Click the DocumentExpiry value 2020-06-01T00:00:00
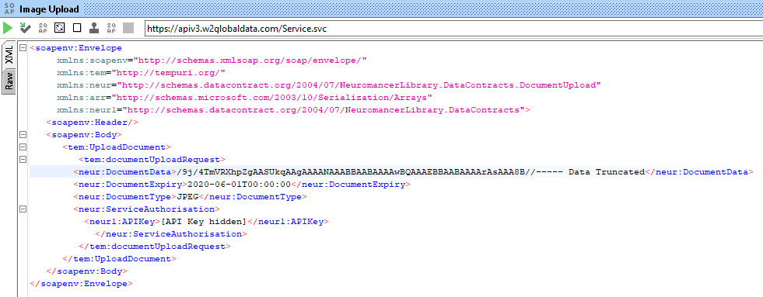 pos(239,185)
